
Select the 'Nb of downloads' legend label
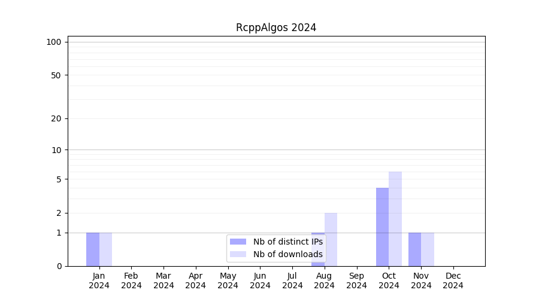[x=287, y=254]
